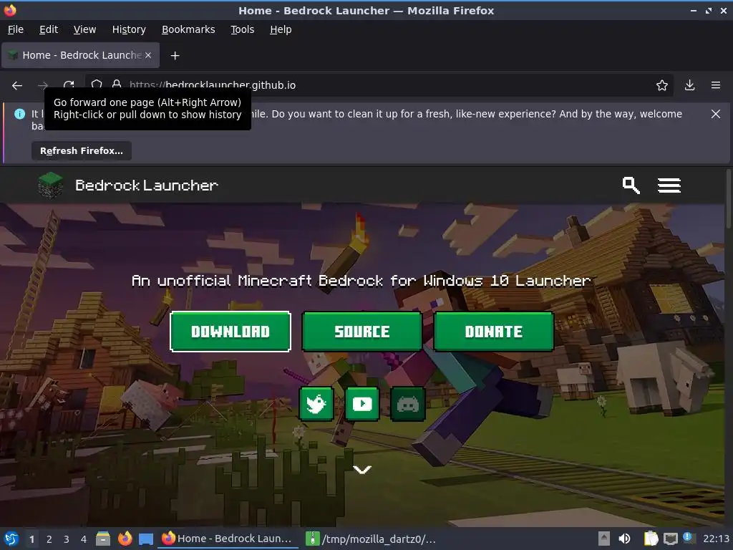Image resolution: width=733 pixels, height=550 pixels.
Task: Focus the Home - Bedrock Launcher taskbar window
Action: pyautogui.click(x=228, y=539)
